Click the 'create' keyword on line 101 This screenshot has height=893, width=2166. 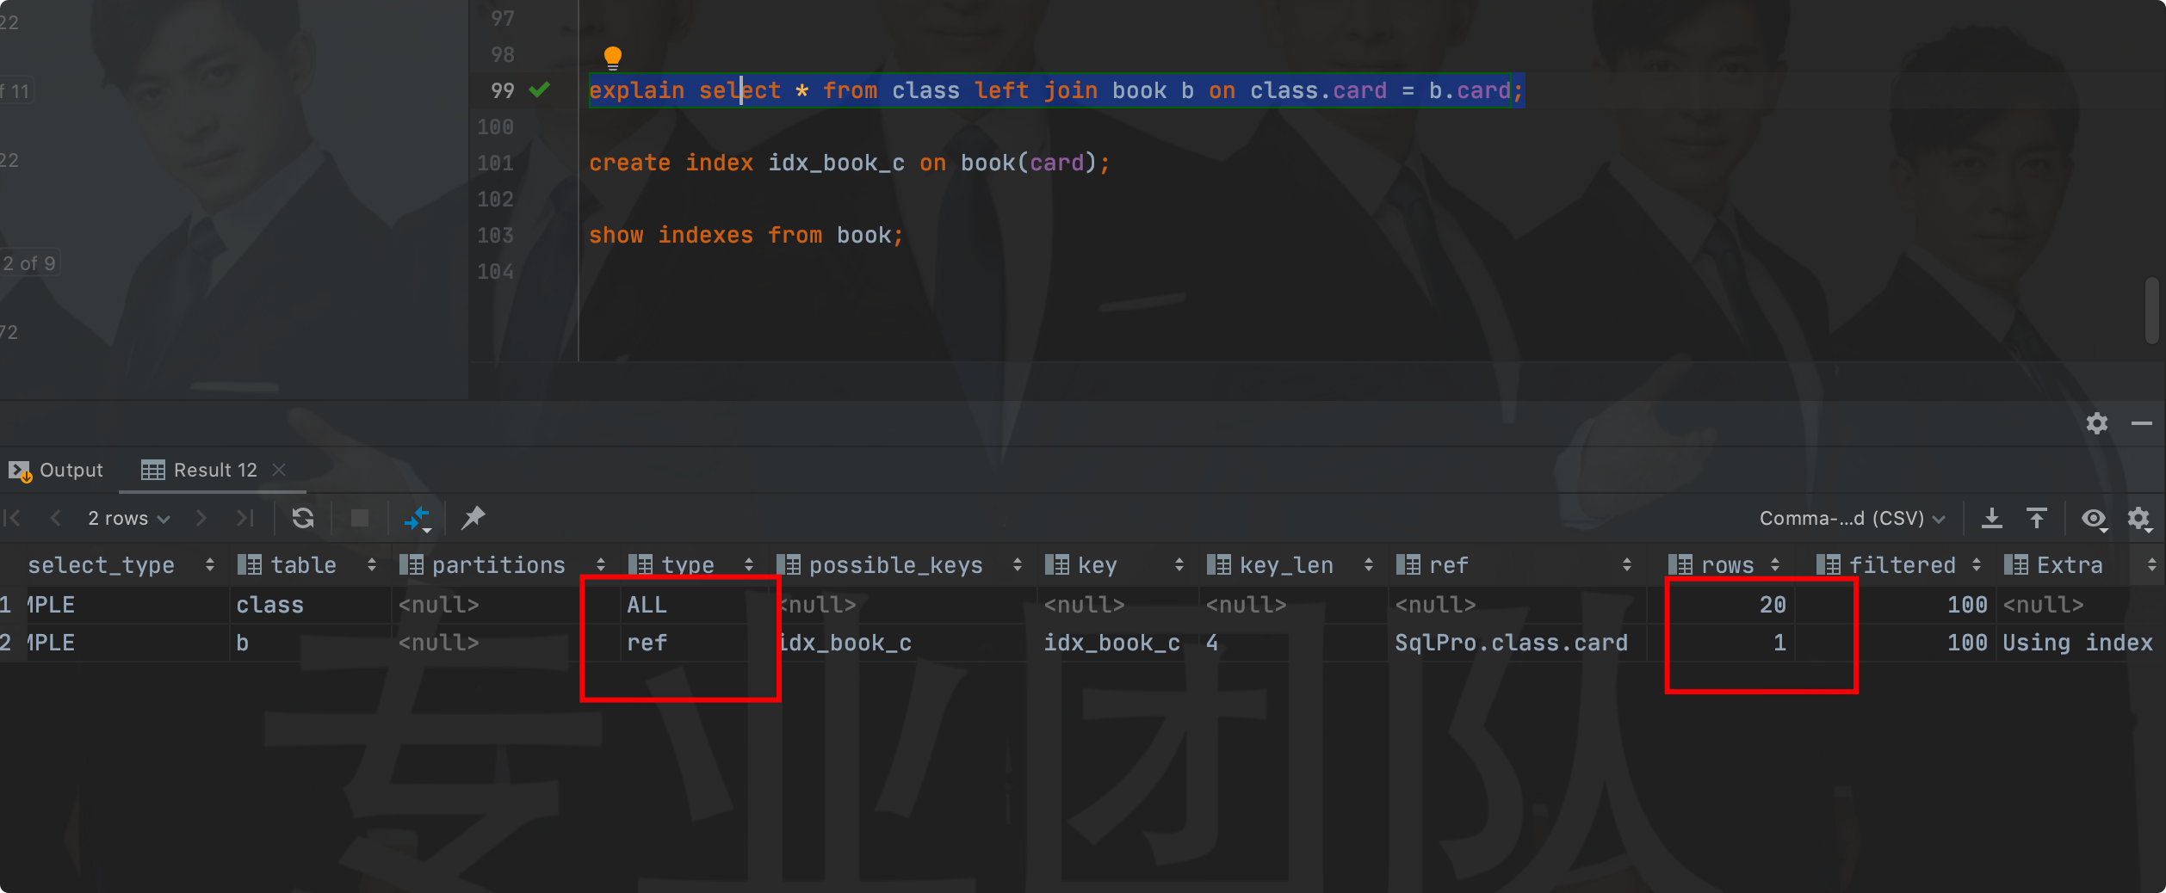click(629, 163)
